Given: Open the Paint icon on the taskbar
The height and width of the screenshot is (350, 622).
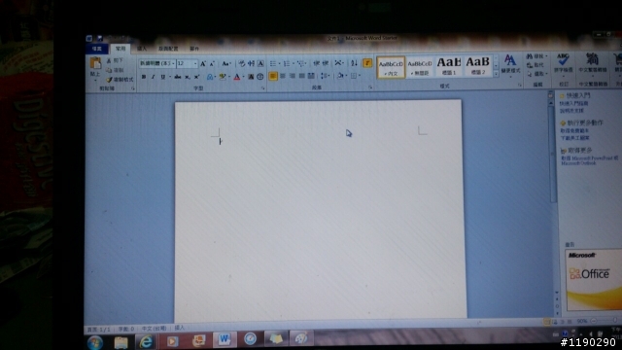Looking at the screenshot, I should (x=301, y=338).
